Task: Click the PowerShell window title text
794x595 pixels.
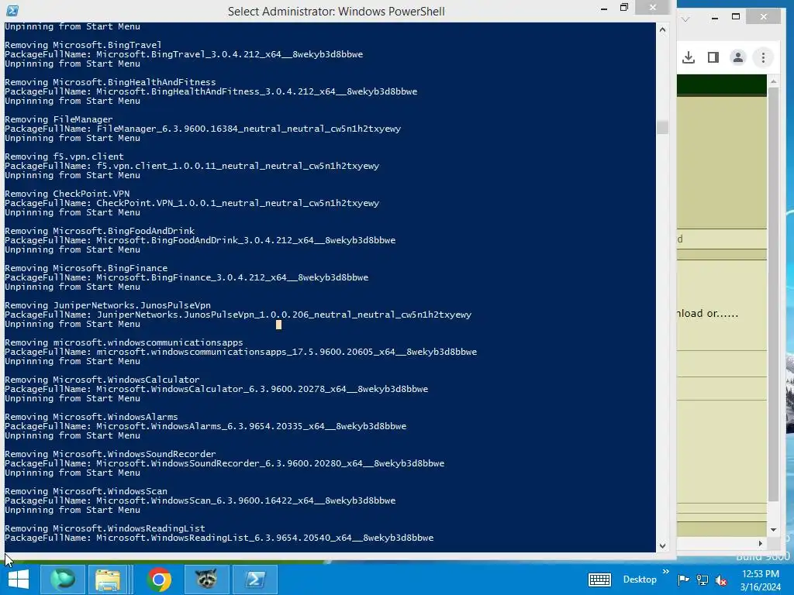Action: tap(337, 11)
